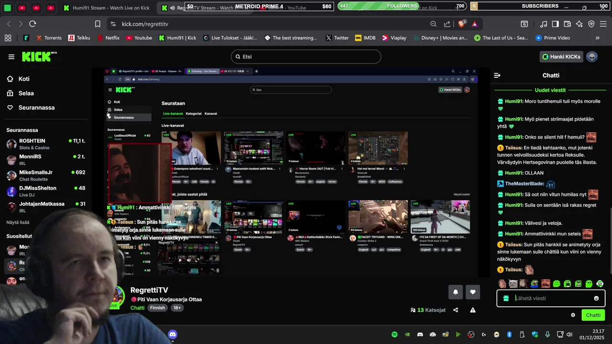Open the bookmarks apps grid icon
The width and height of the screenshot is (612, 344).
click(8, 38)
